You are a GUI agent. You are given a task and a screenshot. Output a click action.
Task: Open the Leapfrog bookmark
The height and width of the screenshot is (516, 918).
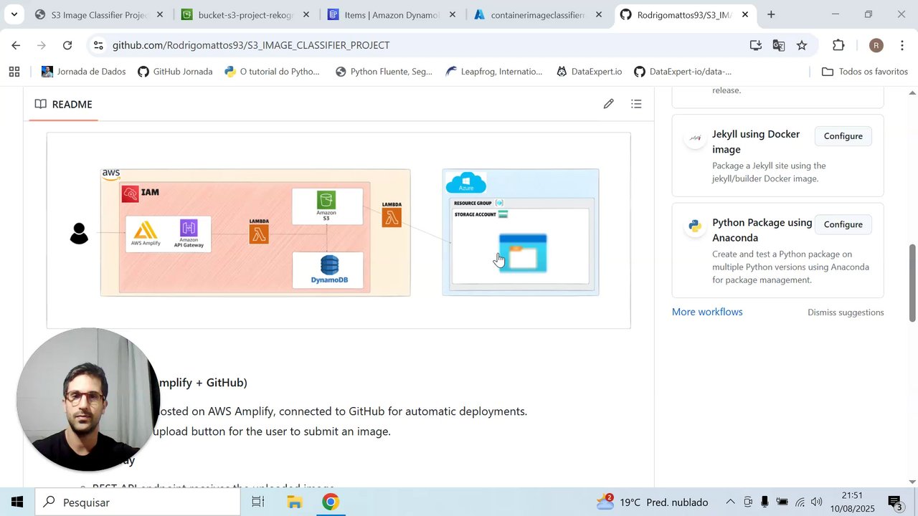pyautogui.click(x=494, y=72)
